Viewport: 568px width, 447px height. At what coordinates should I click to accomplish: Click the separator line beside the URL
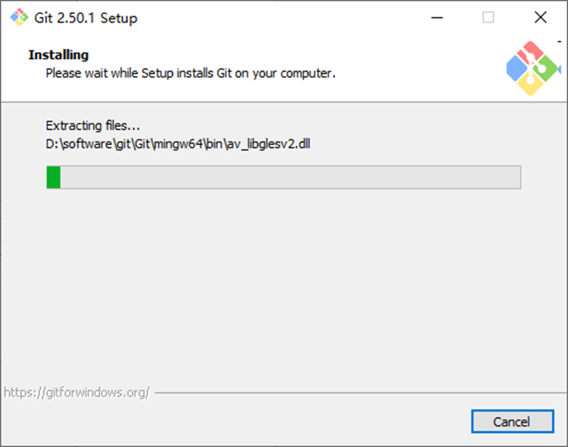pyautogui.click(x=360, y=392)
